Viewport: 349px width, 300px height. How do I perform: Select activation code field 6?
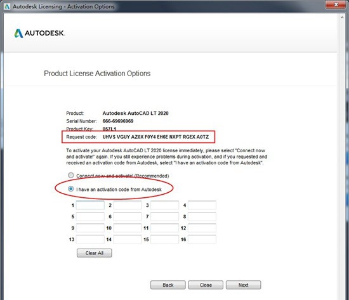pos(128,216)
